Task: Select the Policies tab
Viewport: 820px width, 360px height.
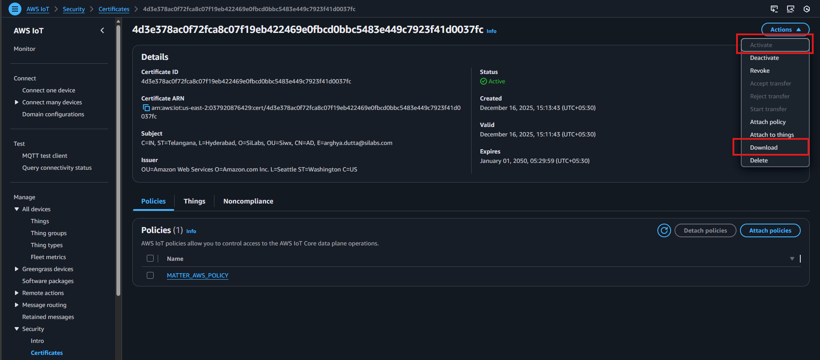Action: coord(153,201)
